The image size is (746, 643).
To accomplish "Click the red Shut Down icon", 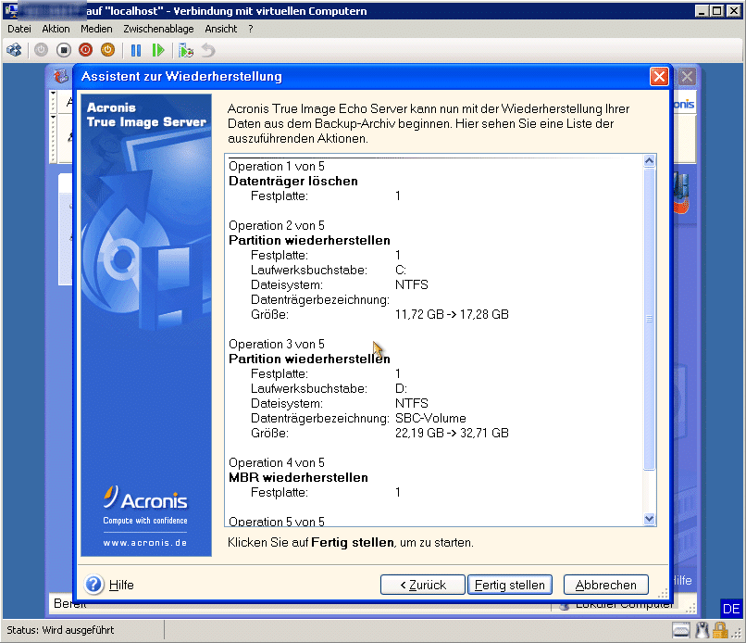I will pos(86,50).
